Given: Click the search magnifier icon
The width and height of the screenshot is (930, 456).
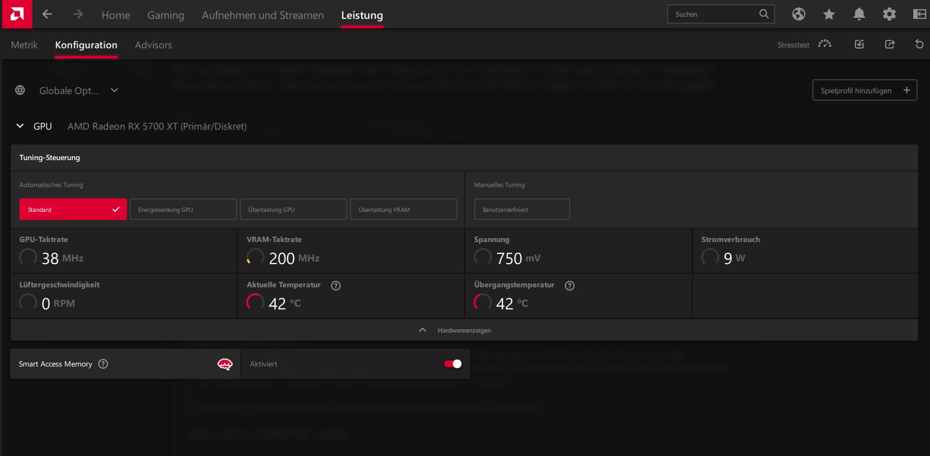Looking at the screenshot, I should click(764, 14).
